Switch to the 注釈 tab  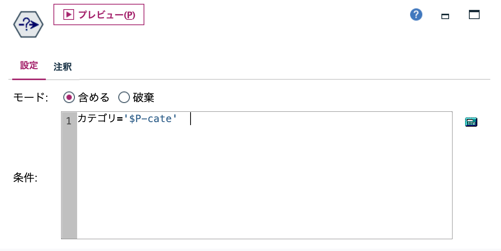point(63,67)
